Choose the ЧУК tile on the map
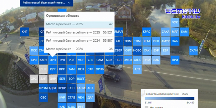The image size is (216, 108). coord(175,22)
